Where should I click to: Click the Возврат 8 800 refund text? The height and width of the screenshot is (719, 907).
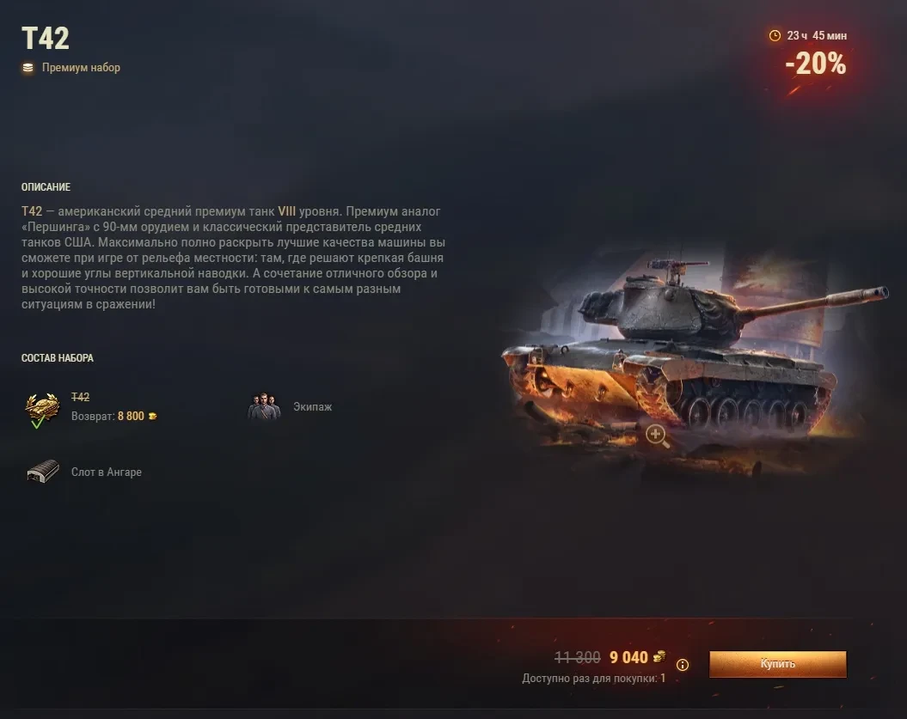(x=107, y=416)
